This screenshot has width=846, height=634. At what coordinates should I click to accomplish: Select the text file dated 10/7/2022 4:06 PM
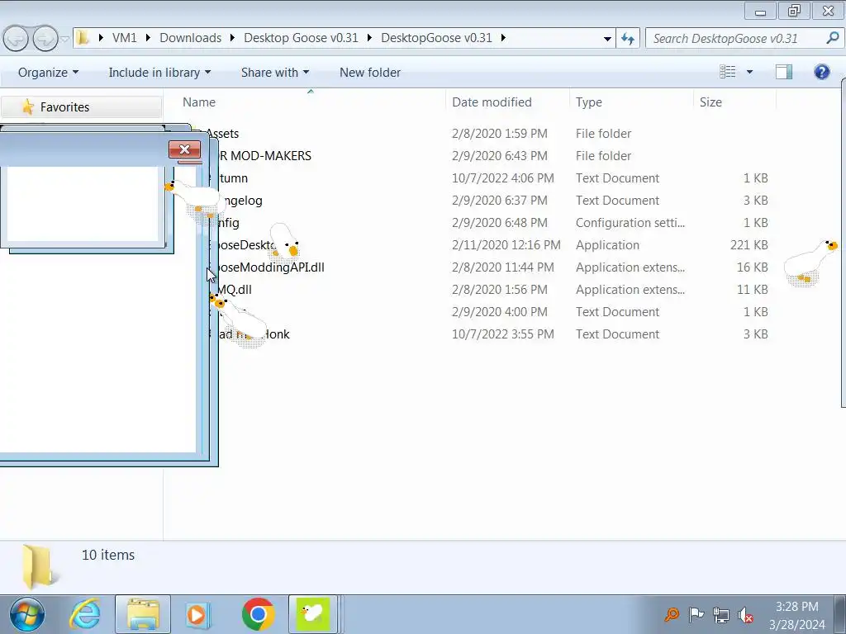point(475,178)
